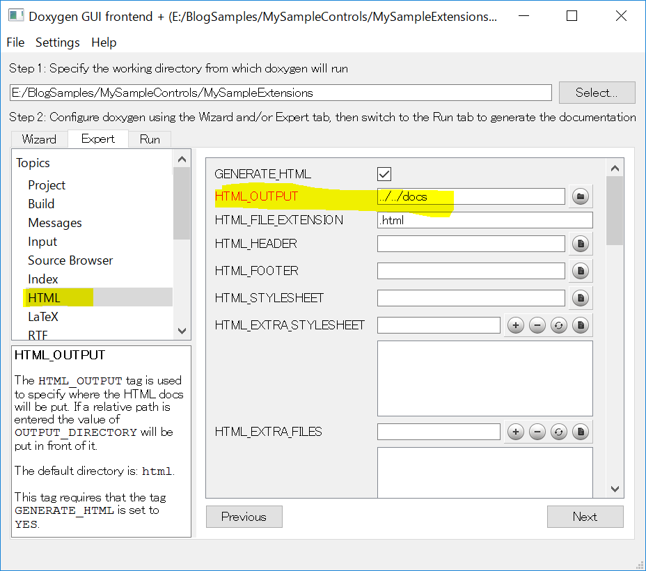Click options panel scroll down arrow
Screen dimensions: 646x571
click(x=615, y=489)
